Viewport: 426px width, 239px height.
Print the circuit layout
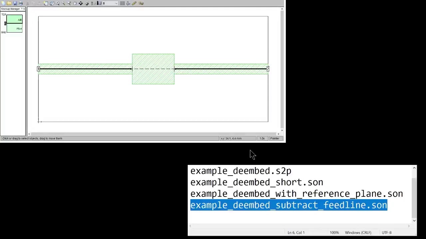(21, 3)
